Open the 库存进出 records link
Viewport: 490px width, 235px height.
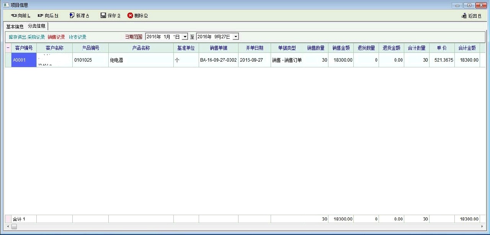pos(17,37)
